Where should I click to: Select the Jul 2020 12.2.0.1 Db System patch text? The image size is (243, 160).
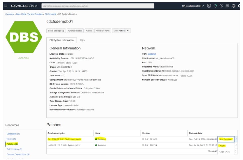(x=64, y=145)
